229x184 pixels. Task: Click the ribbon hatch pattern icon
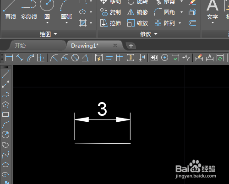[x=83, y=23]
